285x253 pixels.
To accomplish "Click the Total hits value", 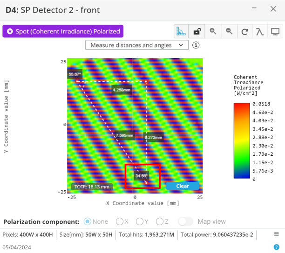I will [x=159, y=234].
